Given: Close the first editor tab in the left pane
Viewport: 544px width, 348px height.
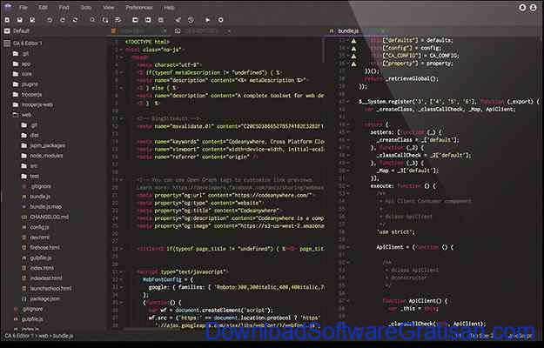Looking at the screenshot, I should point(165,30).
